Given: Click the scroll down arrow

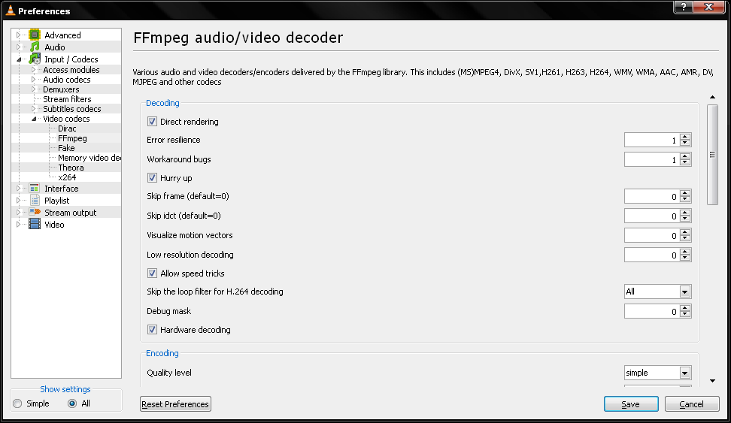Looking at the screenshot, I should coord(712,381).
